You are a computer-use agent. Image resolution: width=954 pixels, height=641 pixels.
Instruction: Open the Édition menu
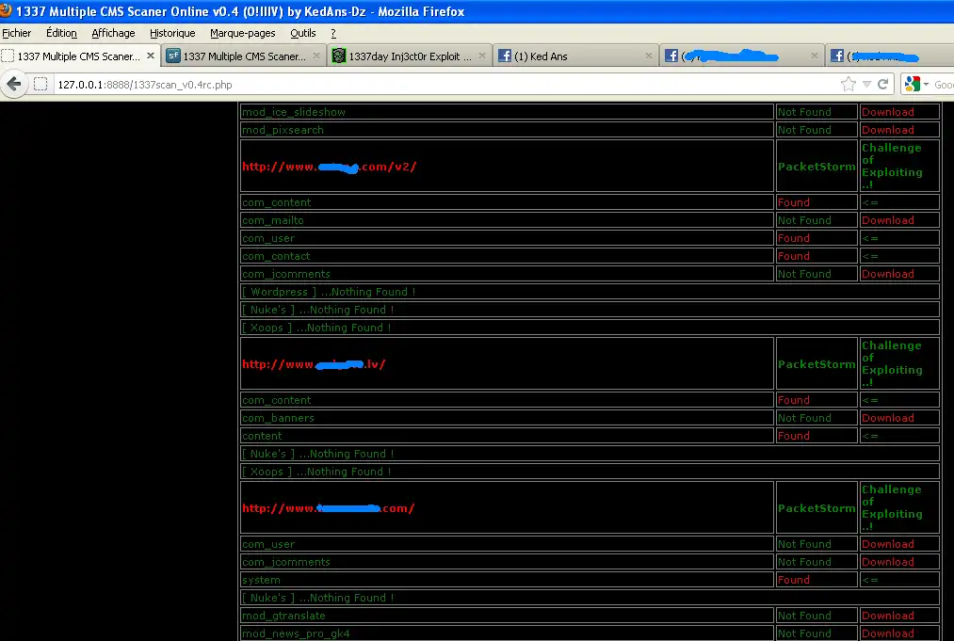61,34
